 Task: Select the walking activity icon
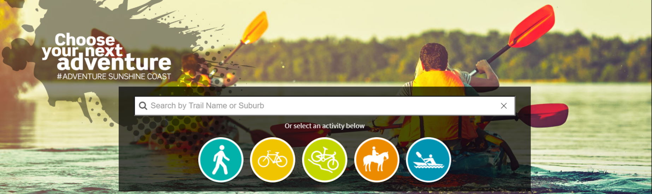(x=221, y=160)
